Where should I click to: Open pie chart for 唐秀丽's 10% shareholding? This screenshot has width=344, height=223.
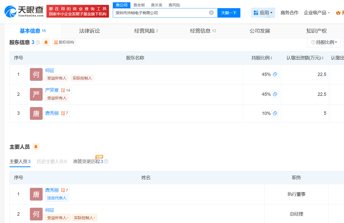(275, 113)
